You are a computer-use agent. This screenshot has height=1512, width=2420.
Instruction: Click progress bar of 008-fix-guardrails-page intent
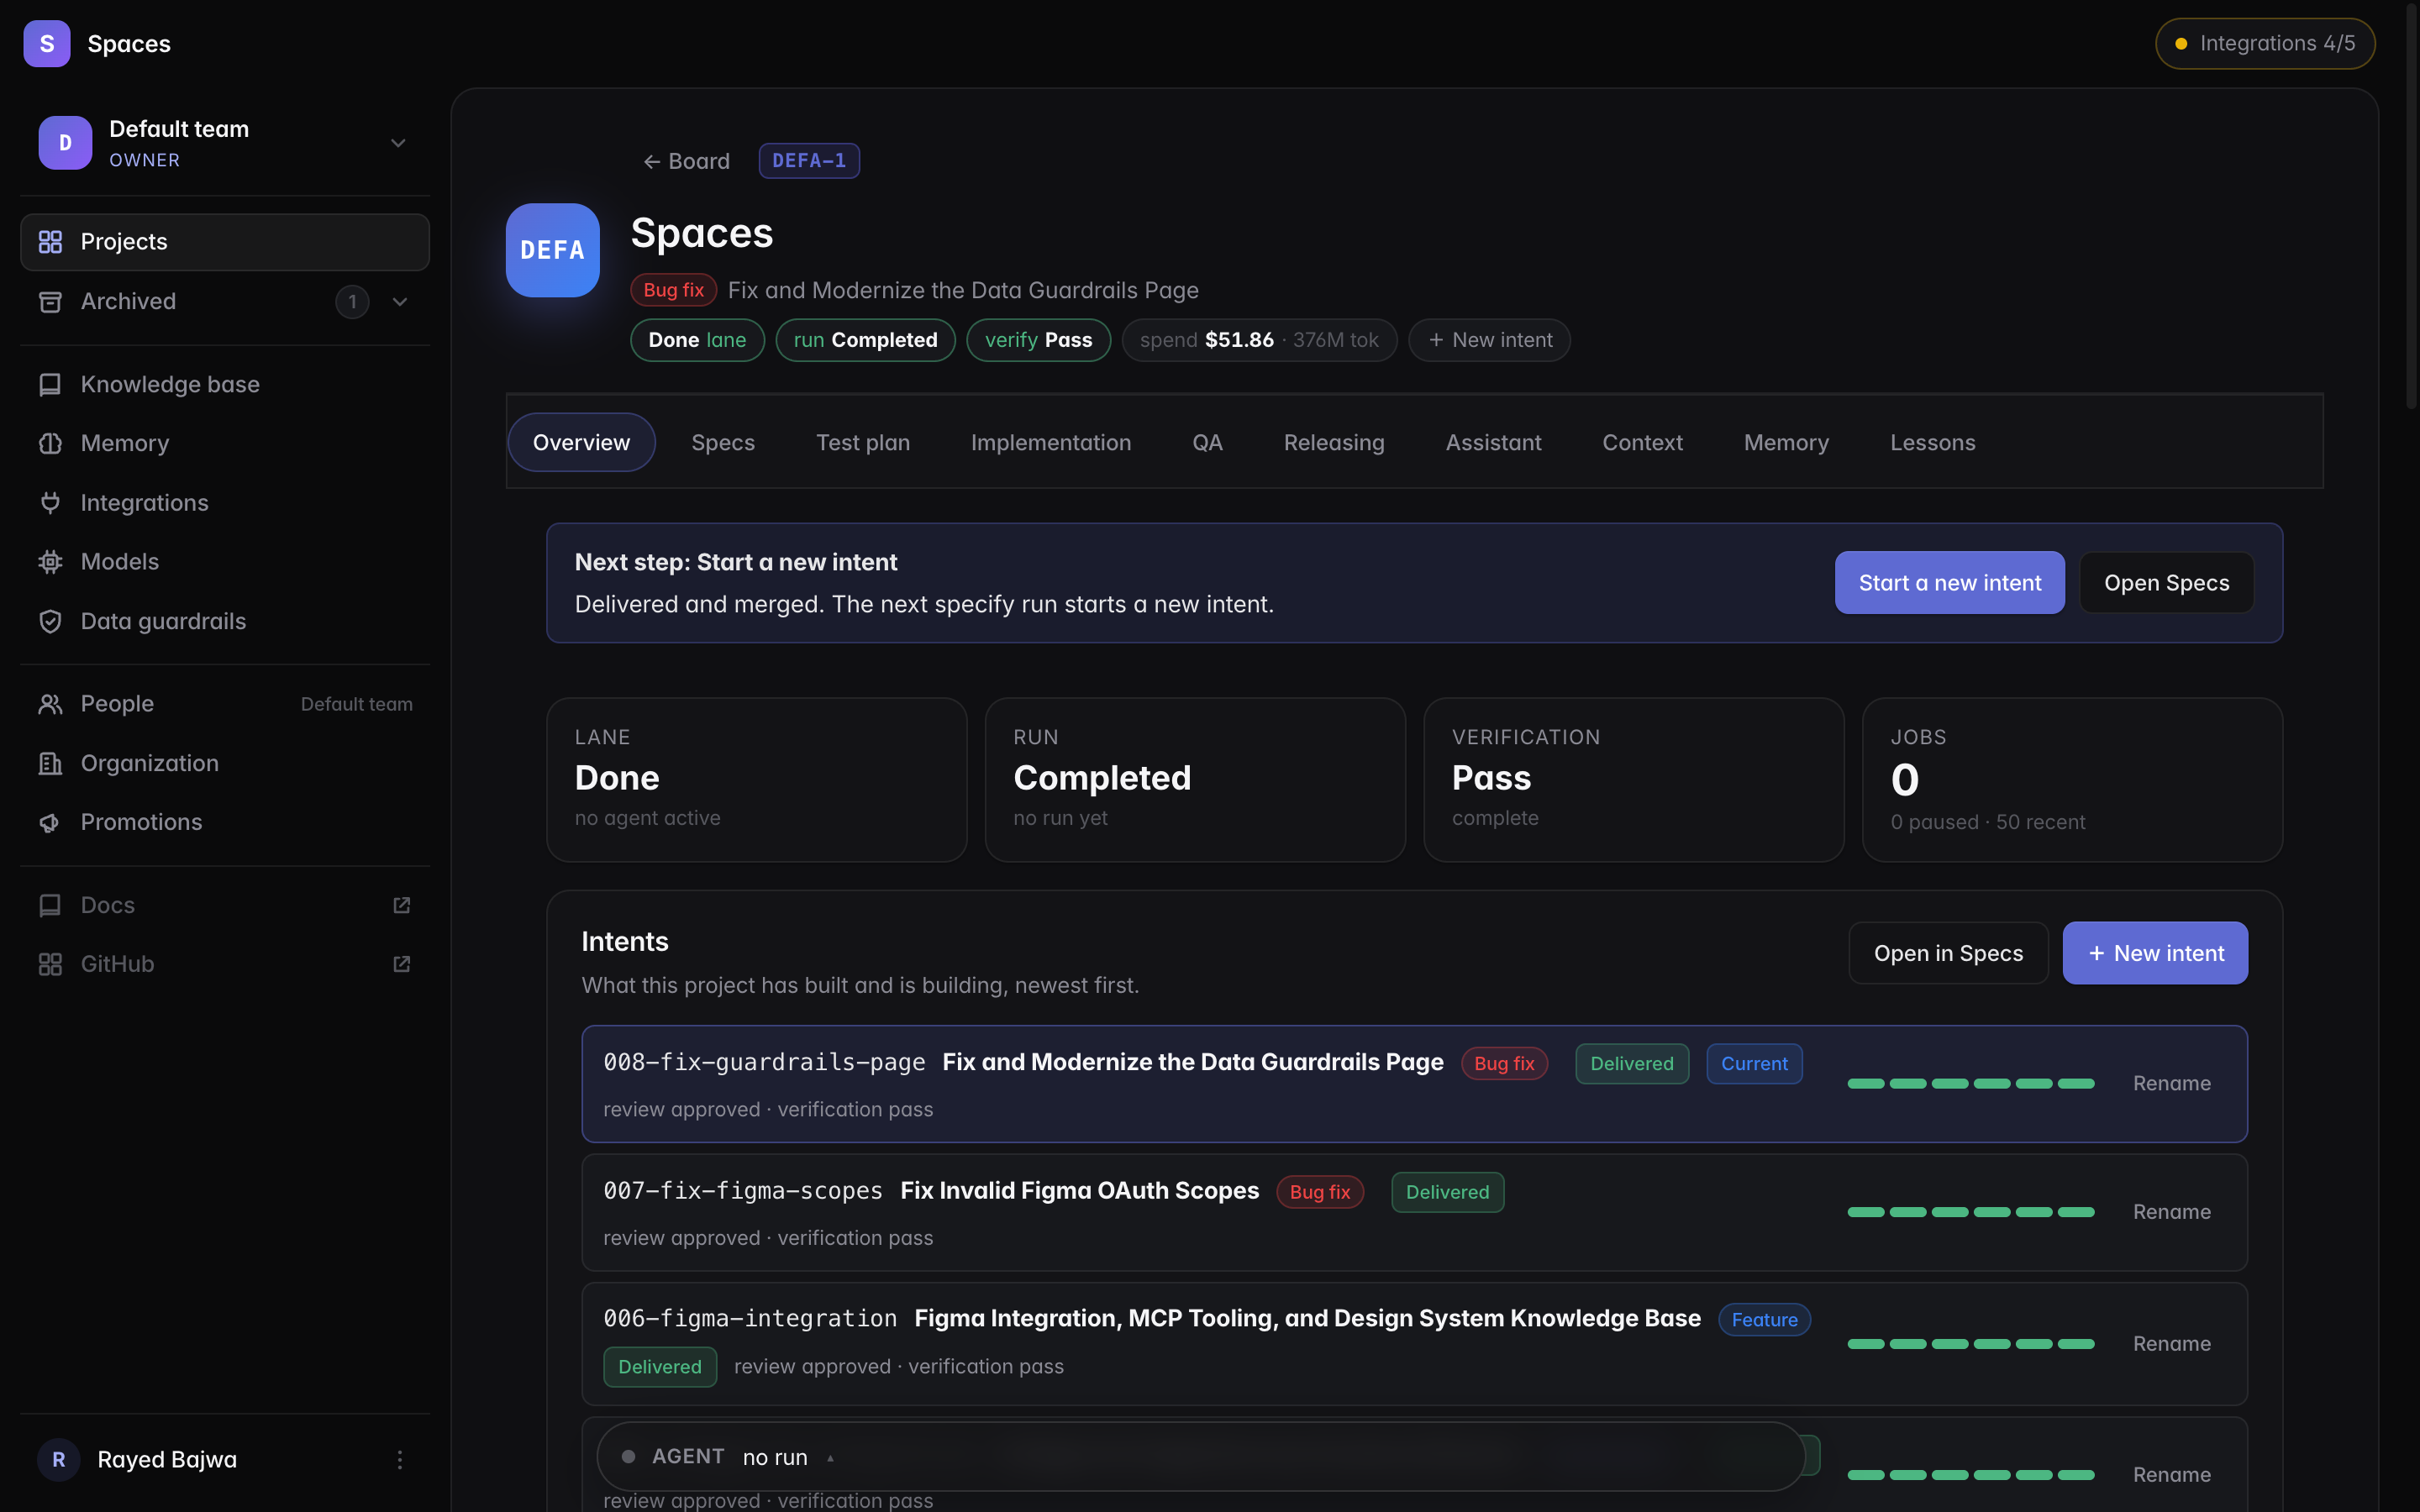1970,1083
